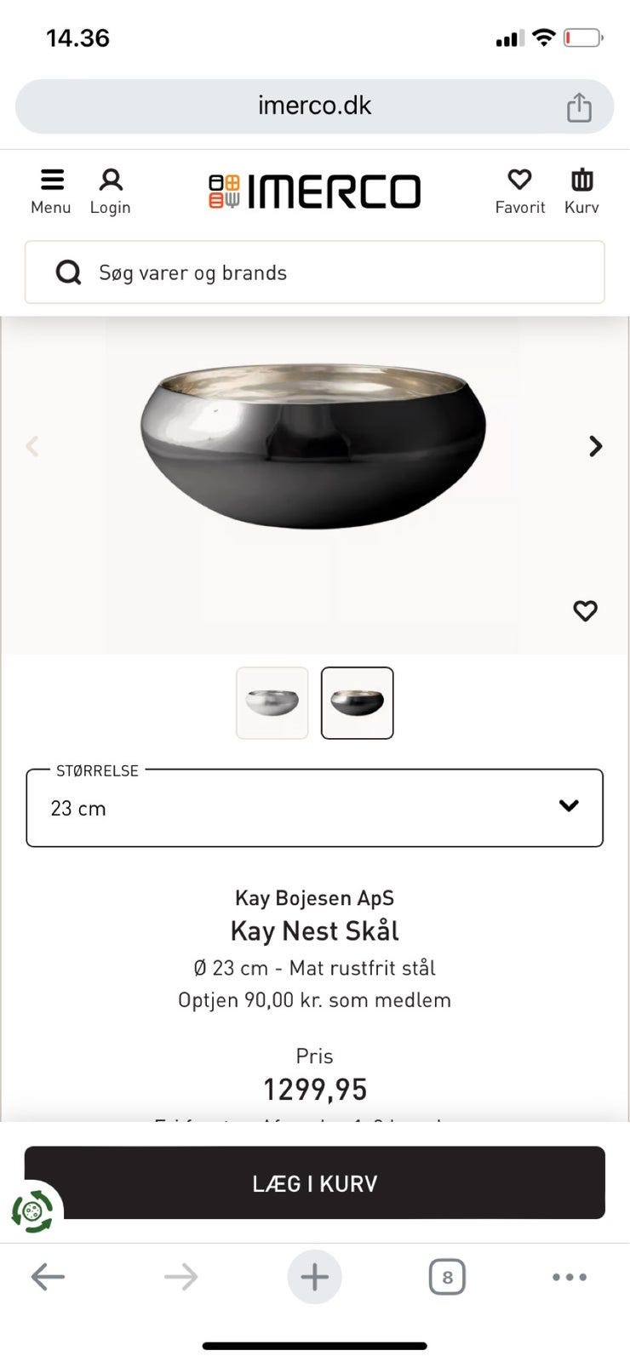Tap the green cookie settings icon

pos(33,1210)
